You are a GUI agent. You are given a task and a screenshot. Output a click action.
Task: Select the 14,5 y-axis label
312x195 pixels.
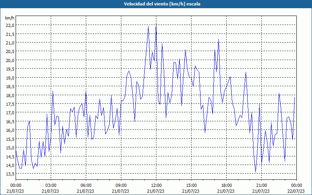pos(11,156)
